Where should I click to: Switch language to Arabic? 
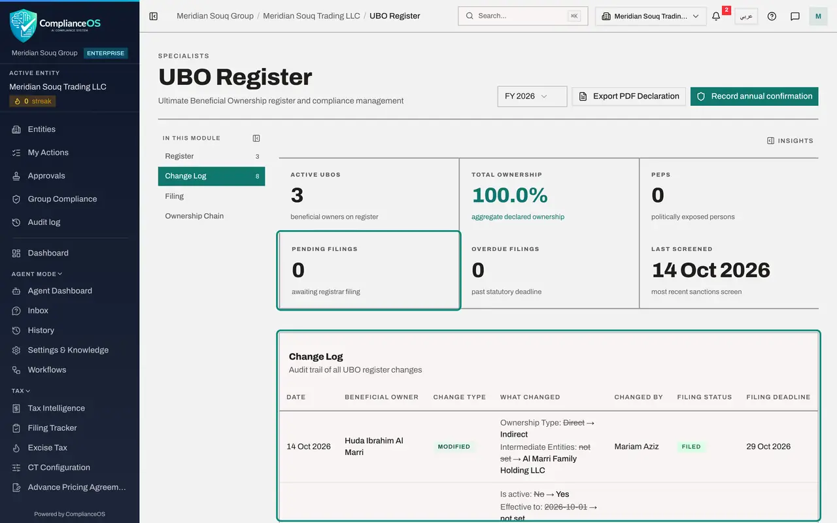pos(746,16)
